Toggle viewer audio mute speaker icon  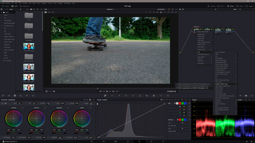pyautogui.click(x=54, y=91)
